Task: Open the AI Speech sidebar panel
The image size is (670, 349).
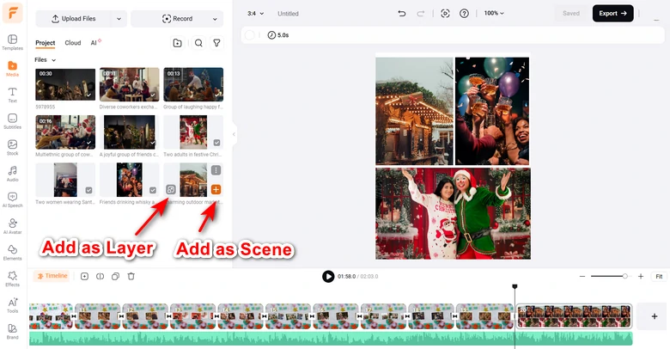Action: click(12, 199)
